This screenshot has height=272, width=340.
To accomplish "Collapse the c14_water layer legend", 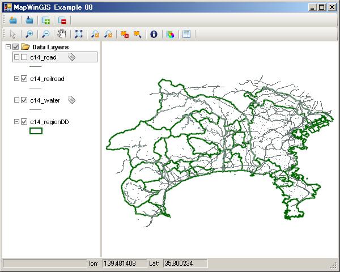I will click(16, 100).
